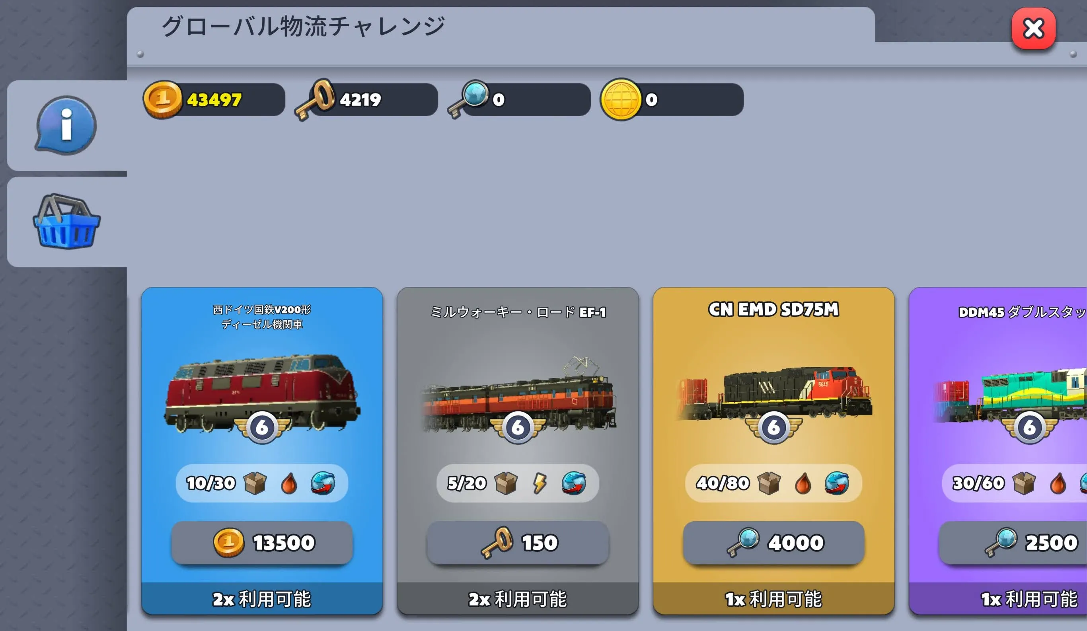1087x631 pixels.
Task: Click level 6 badge on CN EMD SD75M
Action: click(x=773, y=427)
